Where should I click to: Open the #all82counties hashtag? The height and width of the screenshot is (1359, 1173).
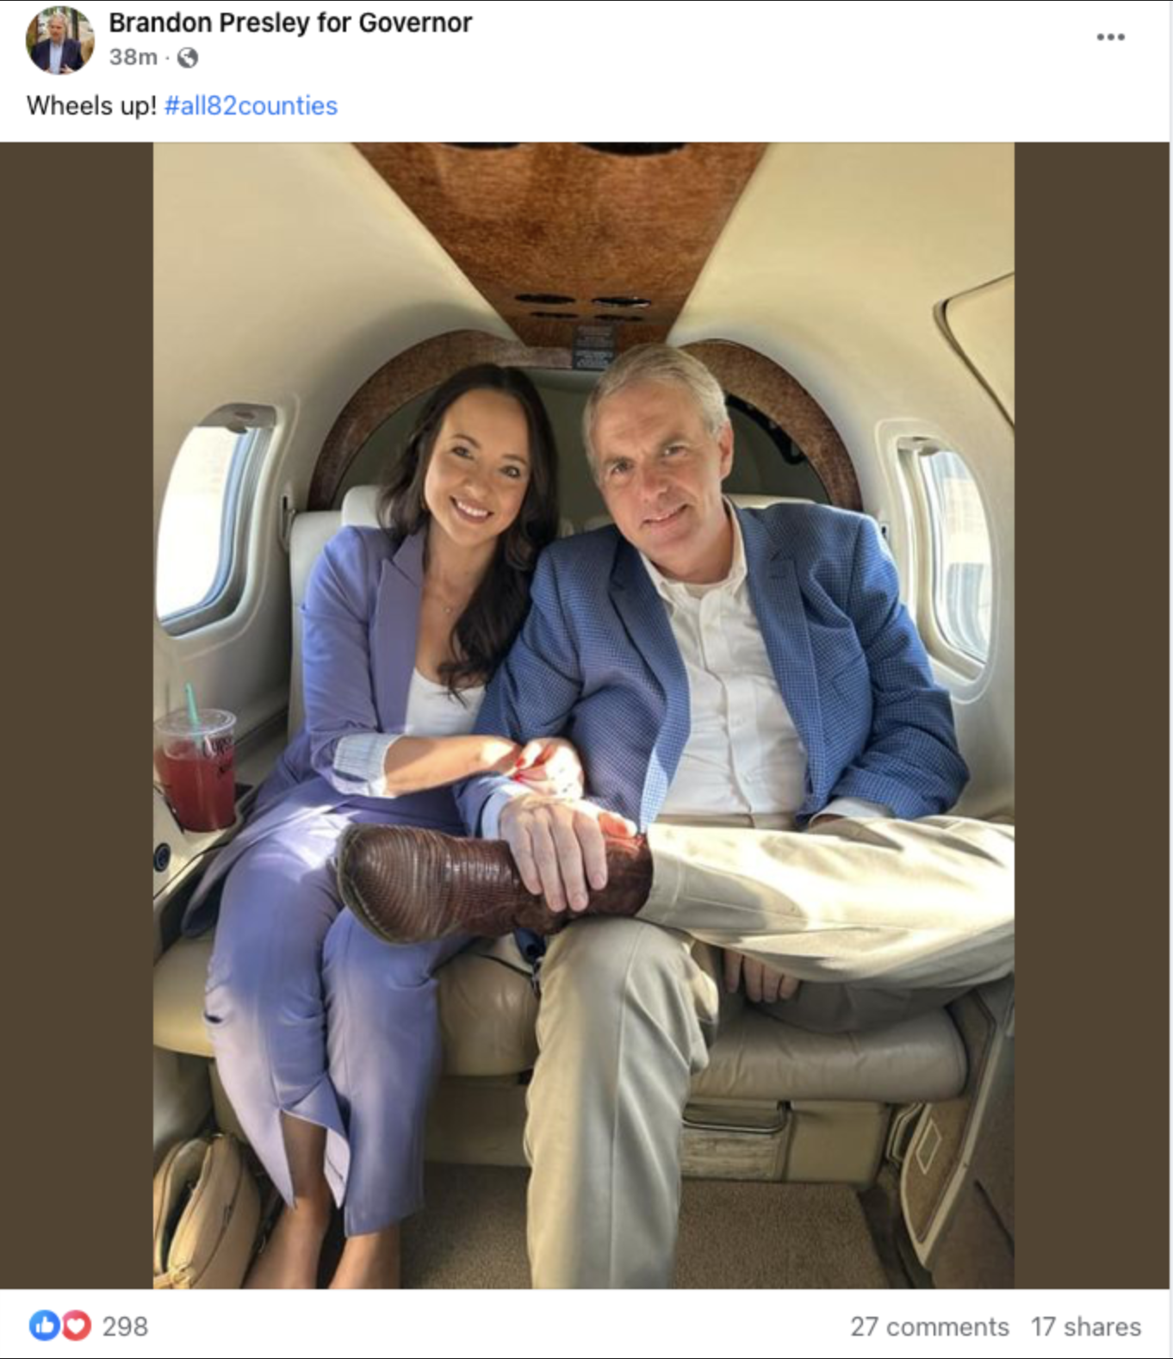tap(251, 105)
